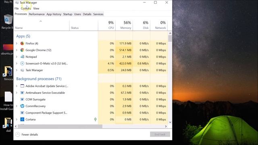This screenshot has height=145, width=258.
Task: Click the Antimalware Service Executable icon
Action: pyautogui.click(x=22, y=93)
